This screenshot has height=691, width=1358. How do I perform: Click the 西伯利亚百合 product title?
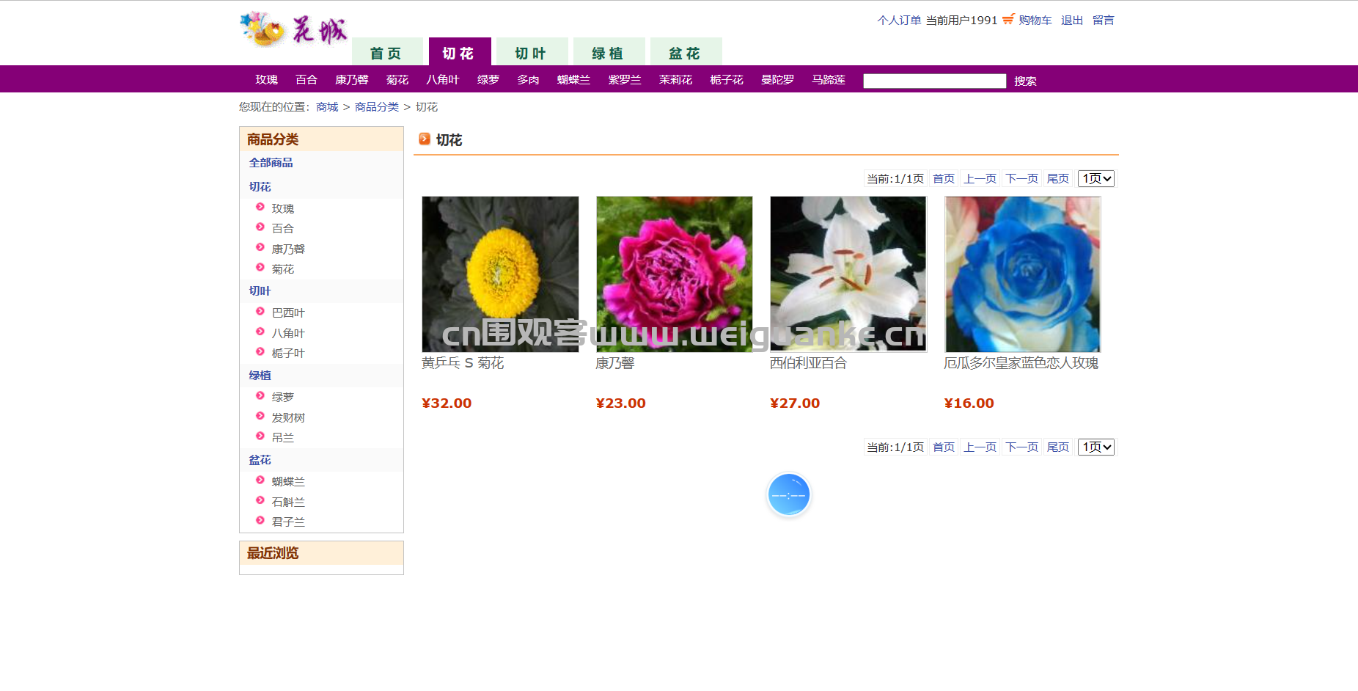(x=808, y=362)
